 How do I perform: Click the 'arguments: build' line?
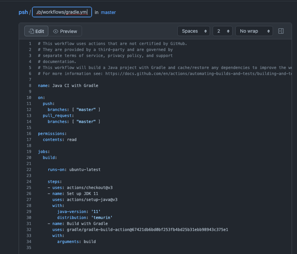(x=77, y=242)
